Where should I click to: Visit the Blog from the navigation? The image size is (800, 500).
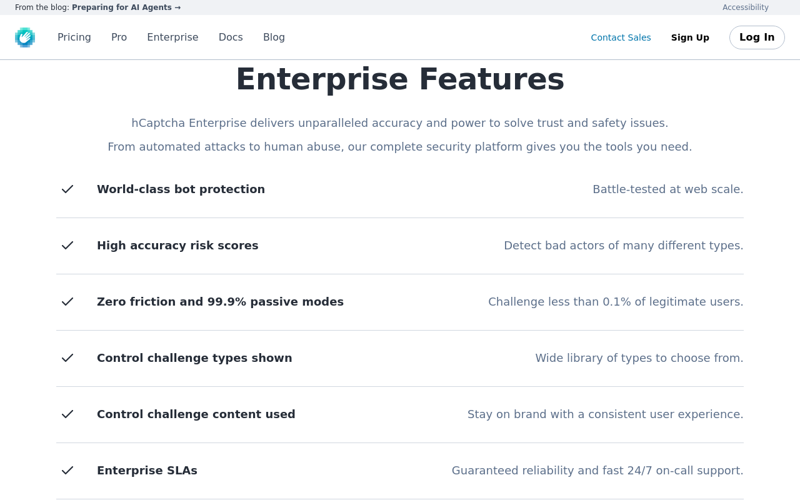pos(274,37)
